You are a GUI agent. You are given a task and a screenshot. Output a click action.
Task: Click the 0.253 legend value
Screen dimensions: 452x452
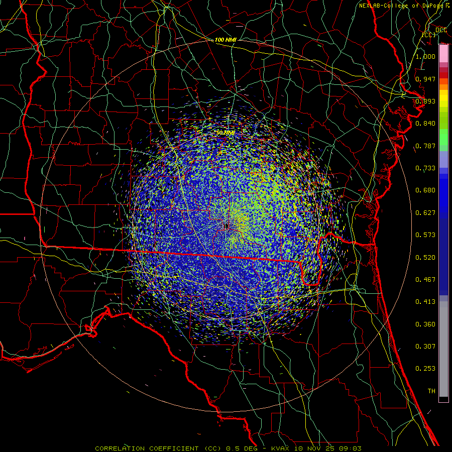tap(425, 369)
